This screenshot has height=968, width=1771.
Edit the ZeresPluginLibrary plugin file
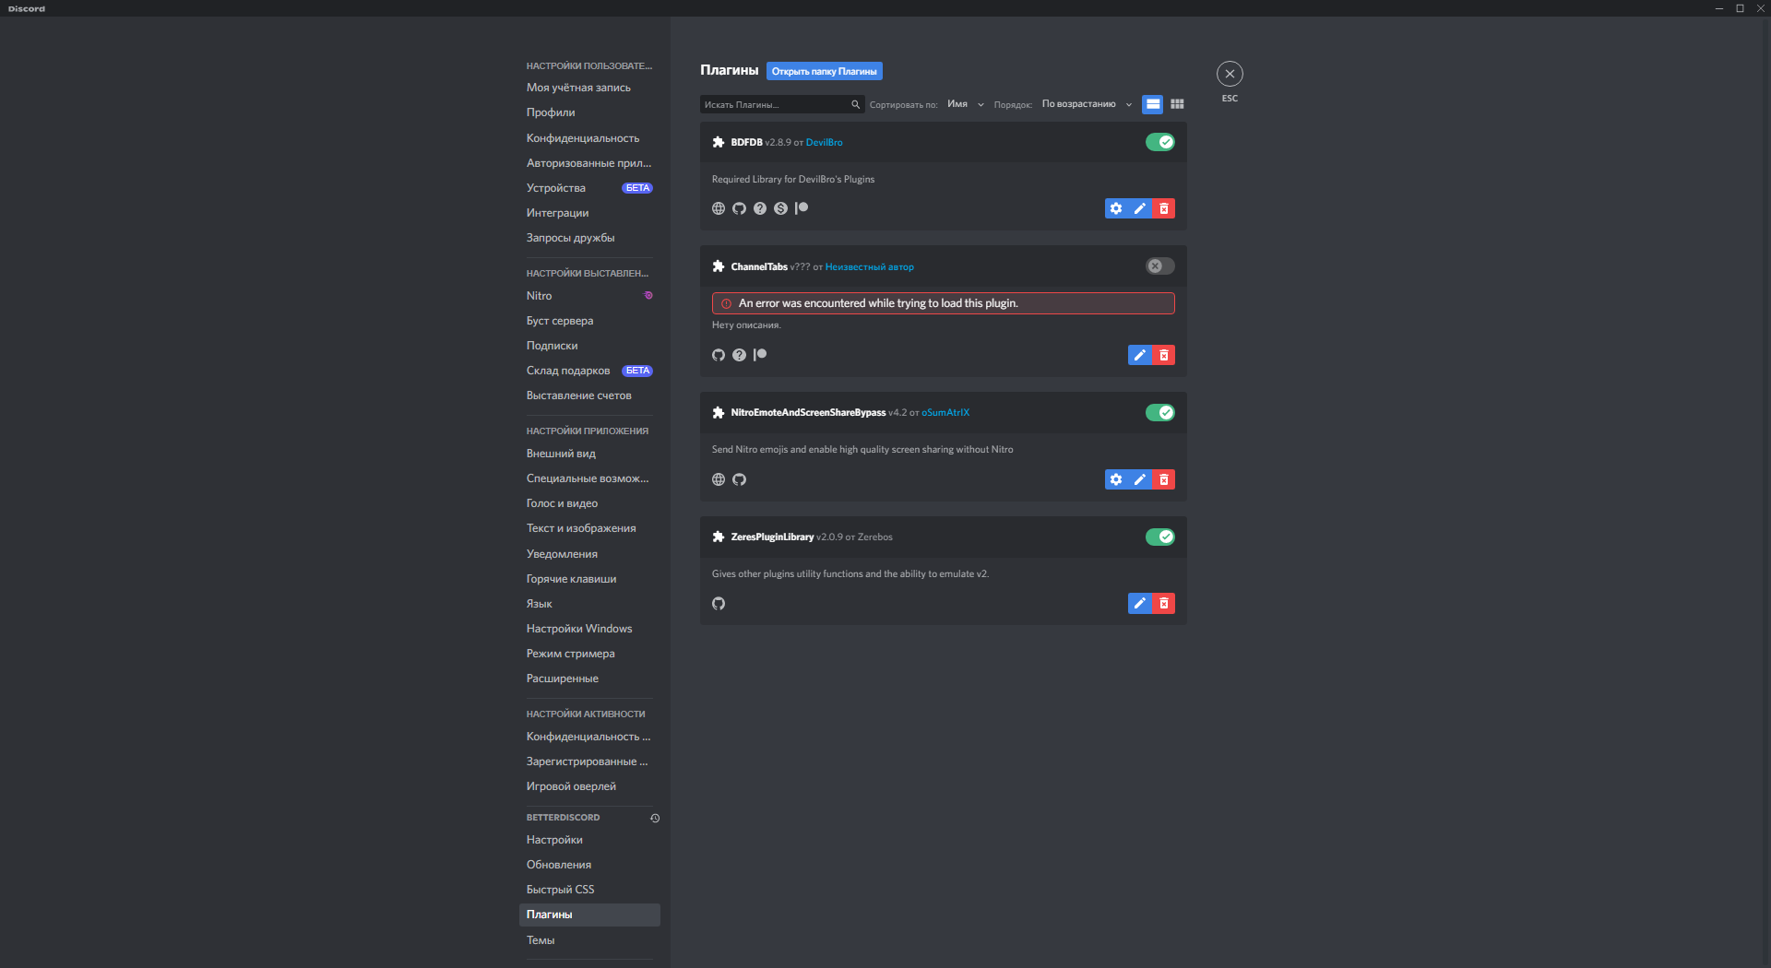coord(1140,603)
